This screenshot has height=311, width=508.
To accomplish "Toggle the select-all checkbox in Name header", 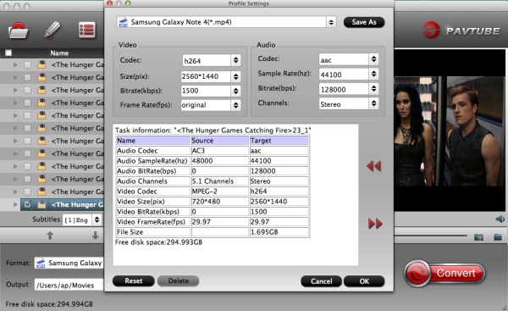I will (x=8, y=53).
